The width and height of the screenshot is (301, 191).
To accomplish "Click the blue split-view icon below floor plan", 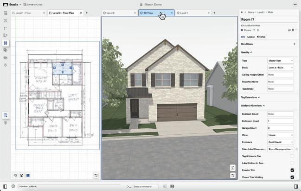I will [x=28, y=175].
